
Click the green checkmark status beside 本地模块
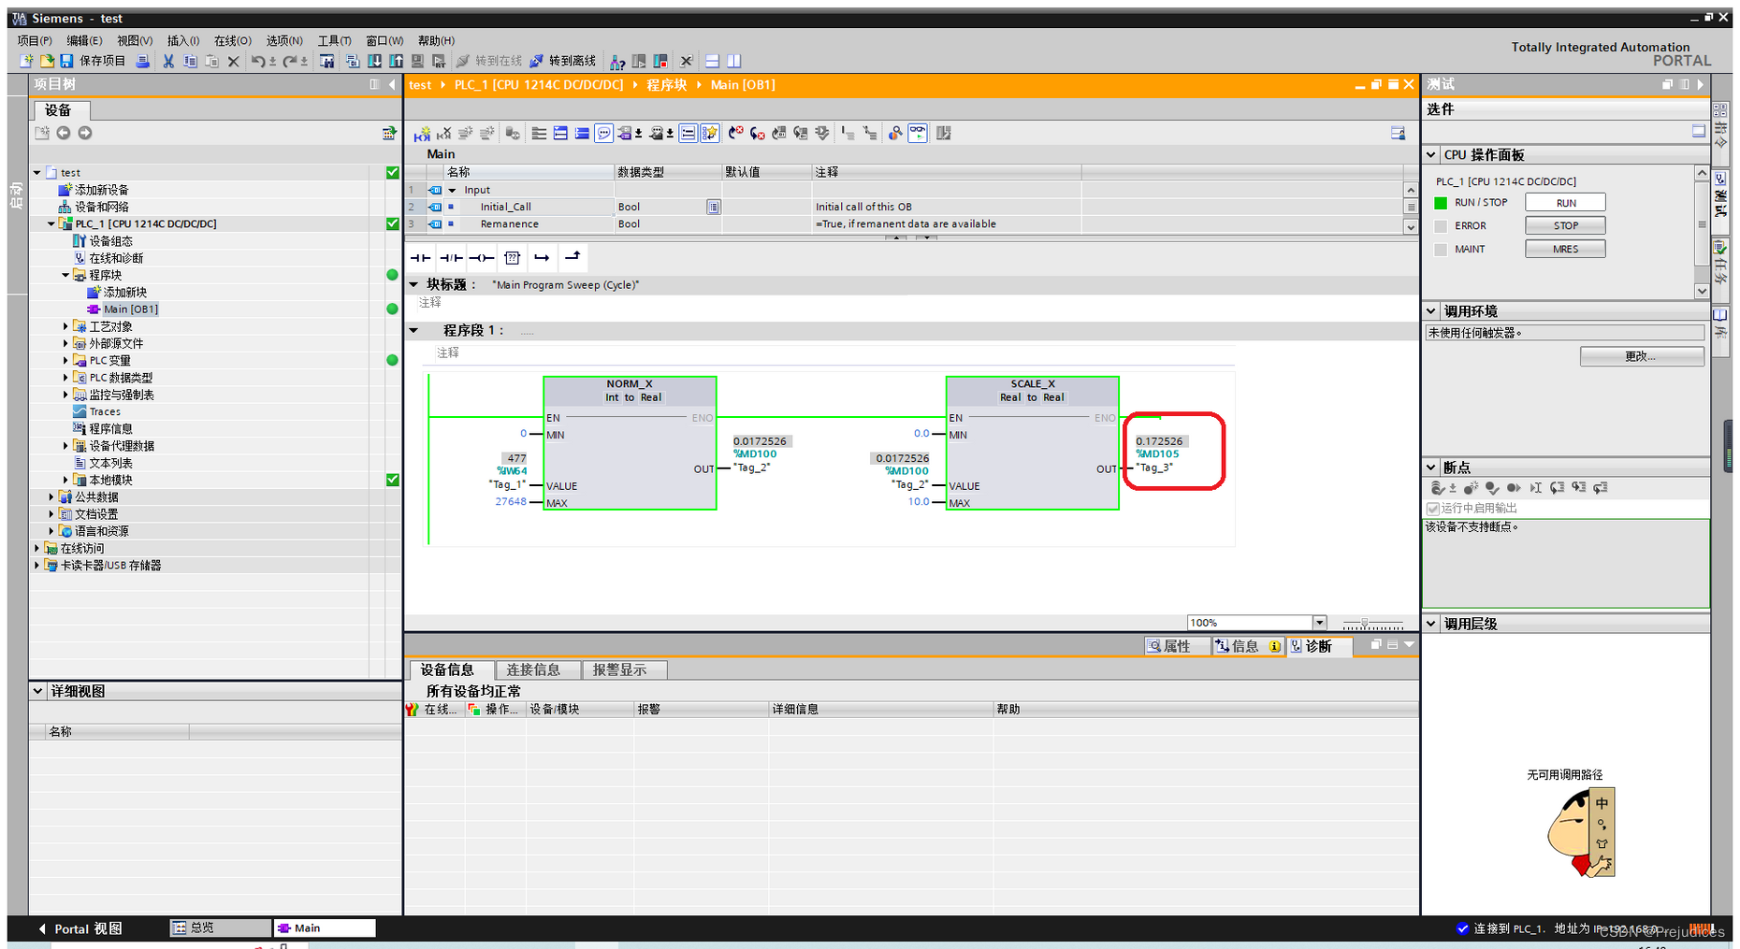pyautogui.click(x=393, y=481)
